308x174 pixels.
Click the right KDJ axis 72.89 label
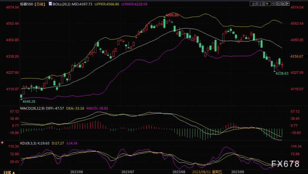coord(295,154)
